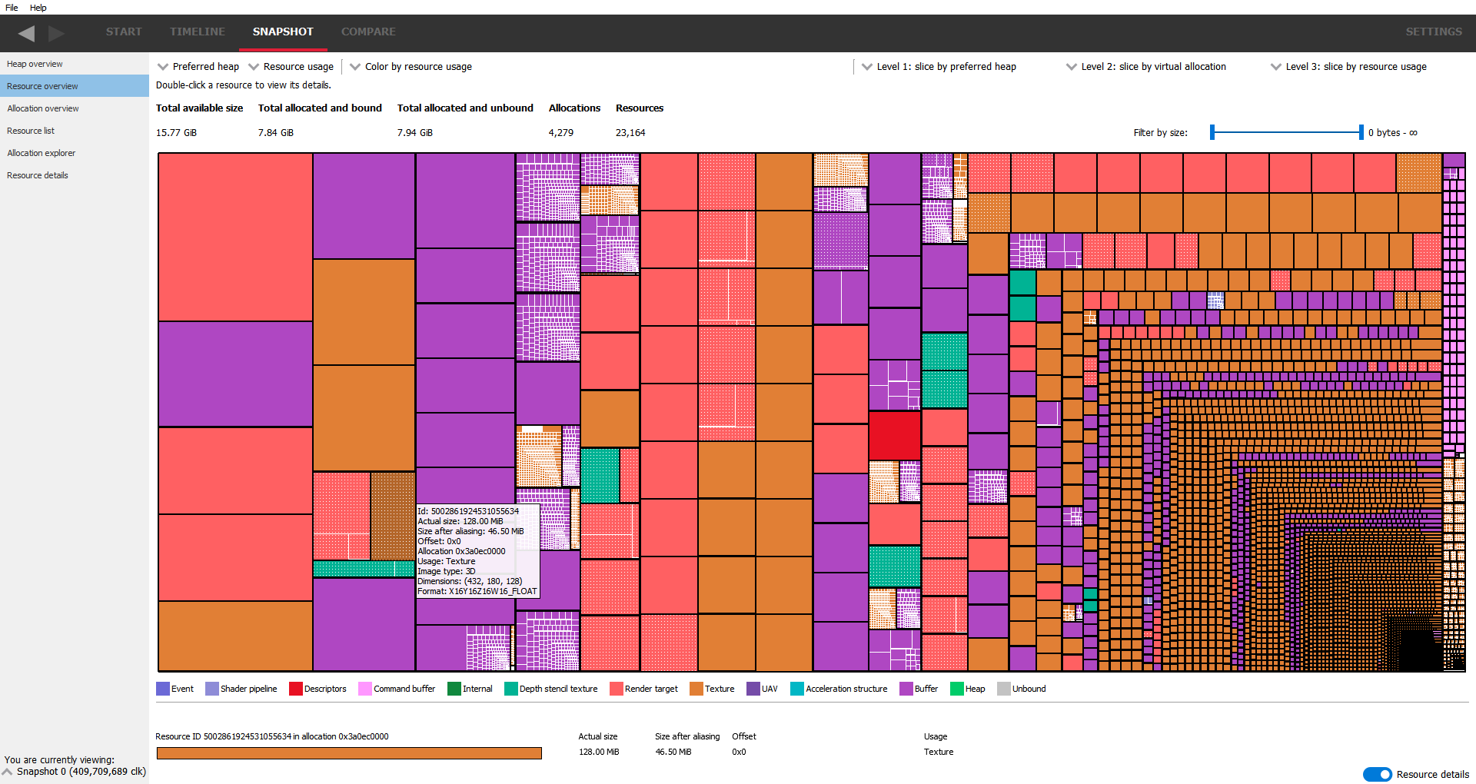
Task: Select Allocation explorer in the sidebar
Action: (x=42, y=152)
